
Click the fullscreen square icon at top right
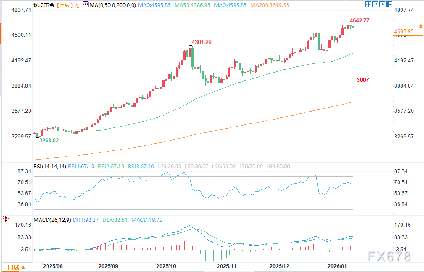coord(368,5)
